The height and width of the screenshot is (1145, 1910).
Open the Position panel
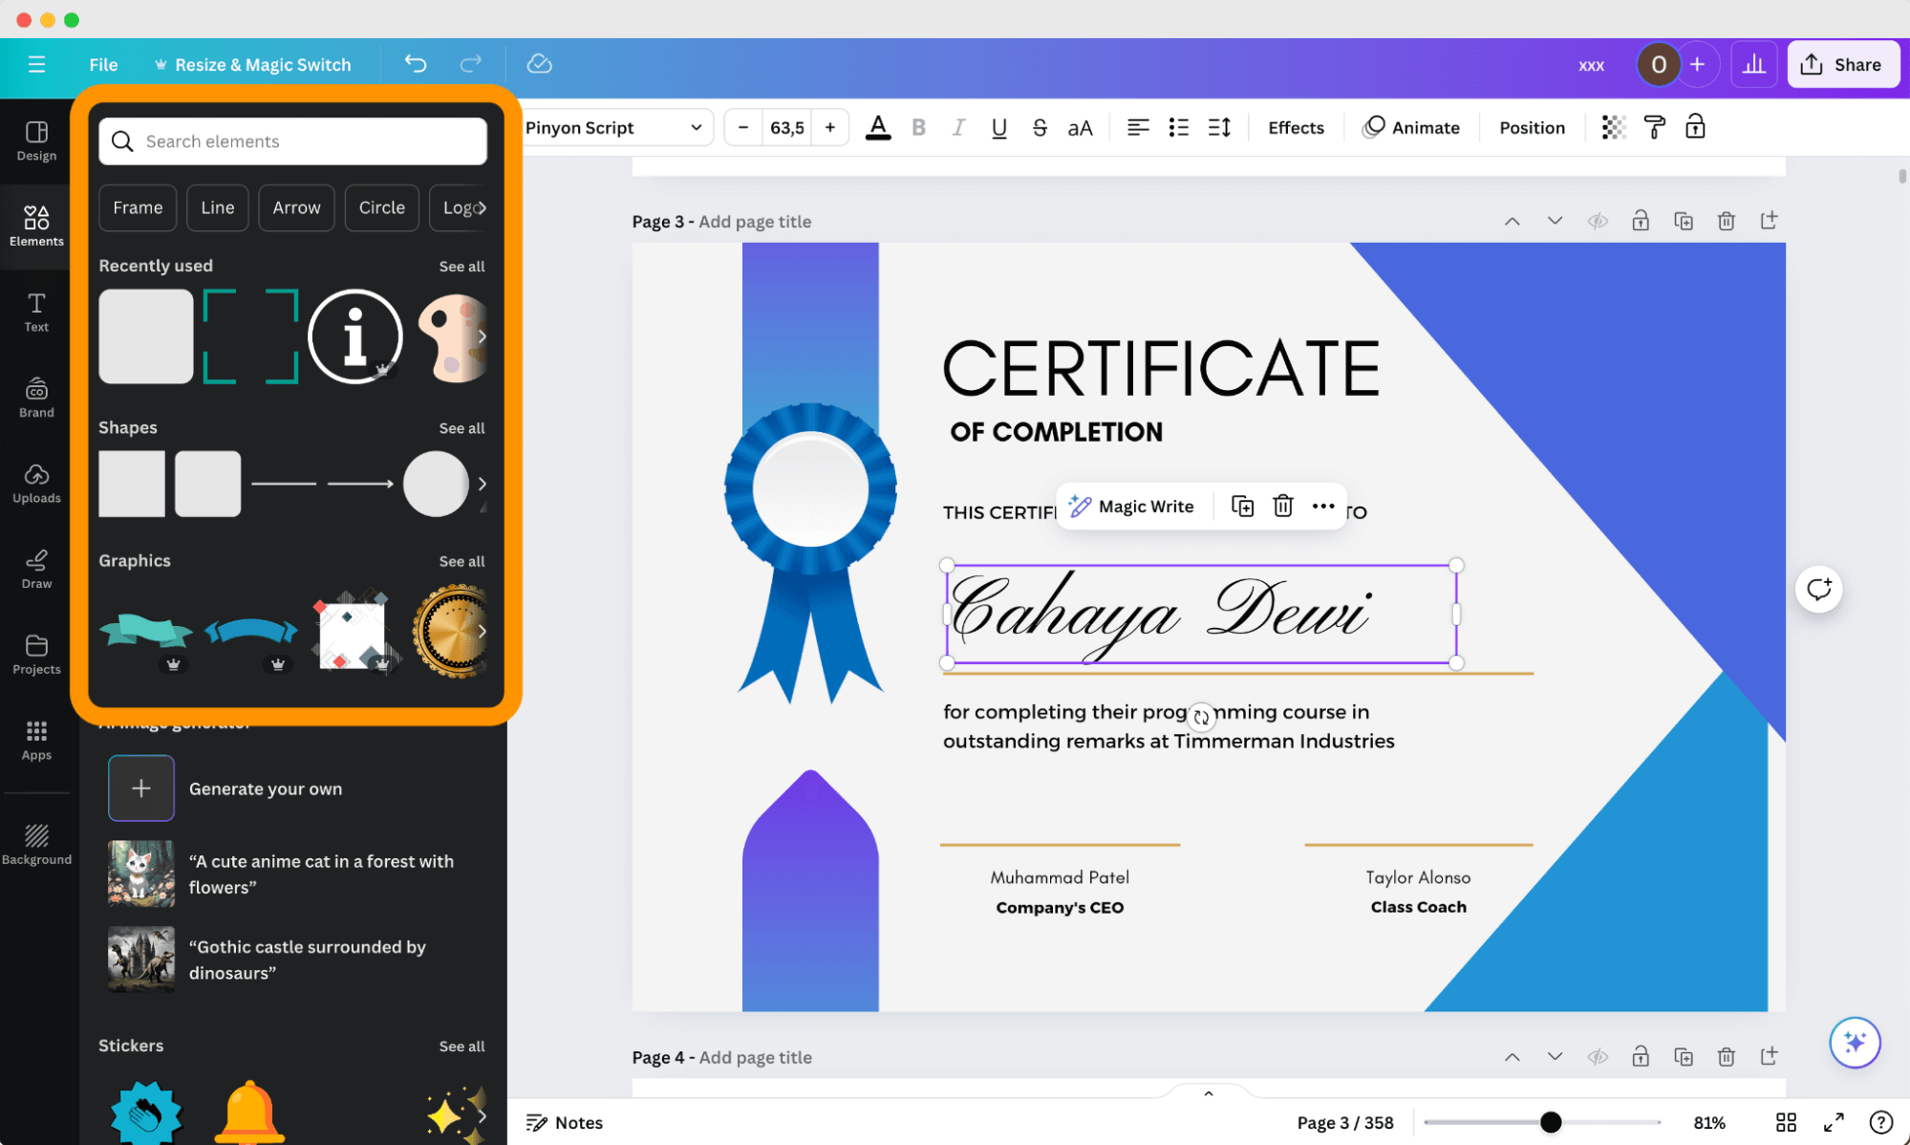(x=1532, y=127)
